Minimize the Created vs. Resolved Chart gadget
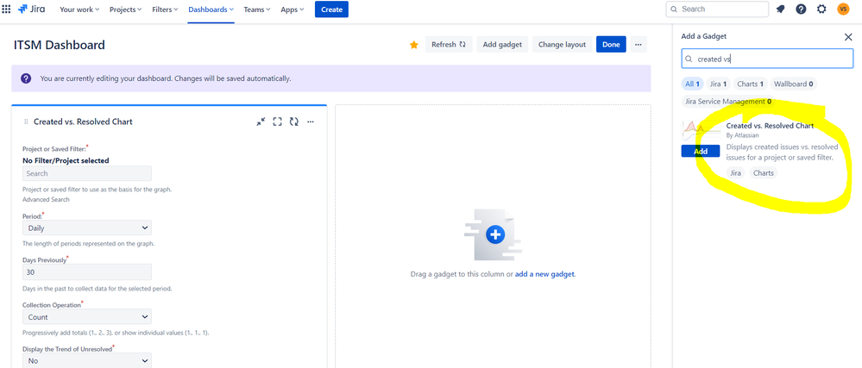 tap(261, 122)
